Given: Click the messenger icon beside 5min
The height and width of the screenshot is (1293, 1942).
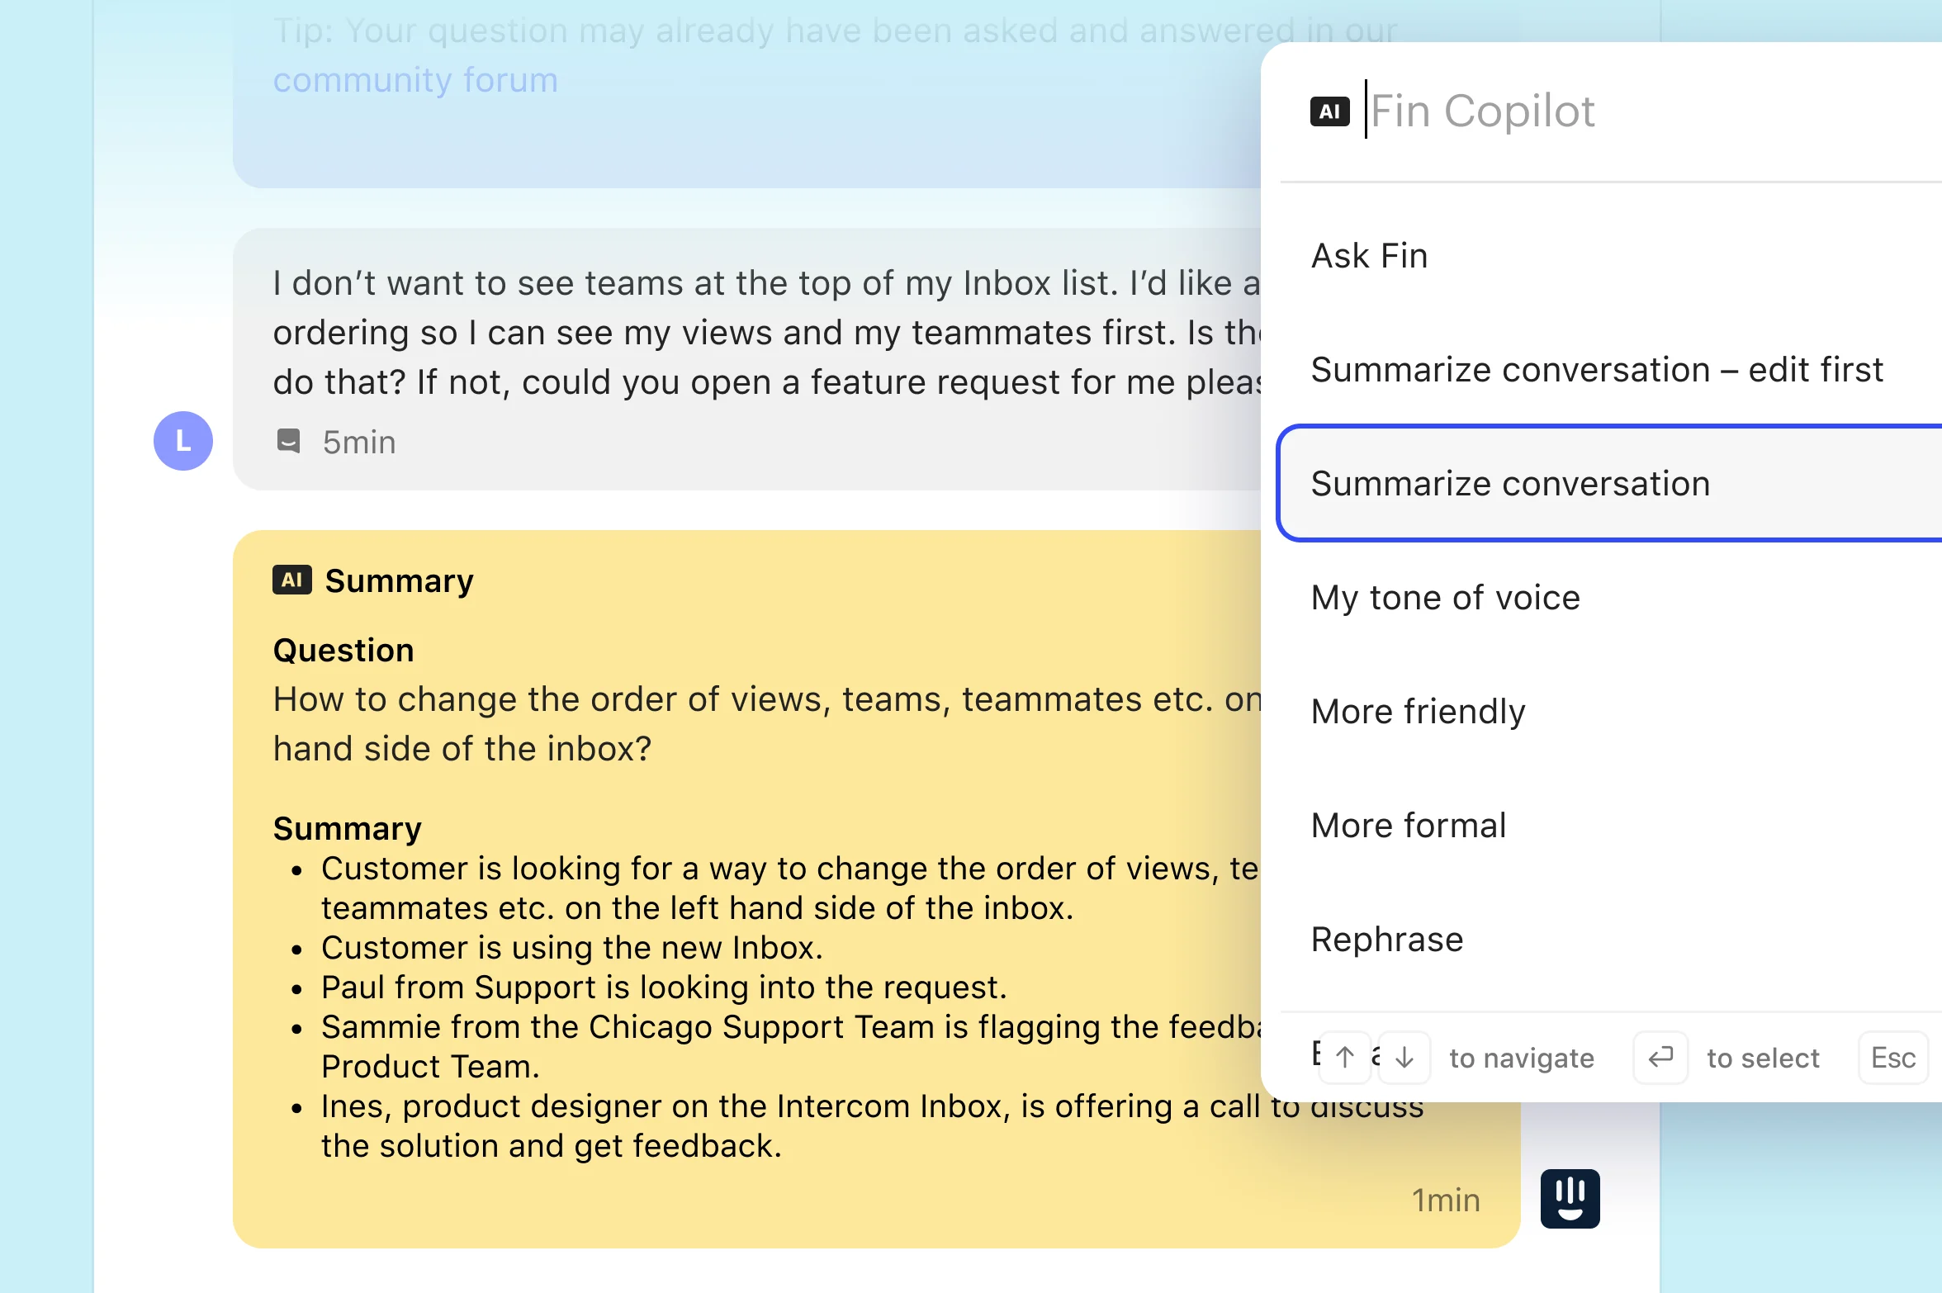Looking at the screenshot, I should tap(288, 441).
